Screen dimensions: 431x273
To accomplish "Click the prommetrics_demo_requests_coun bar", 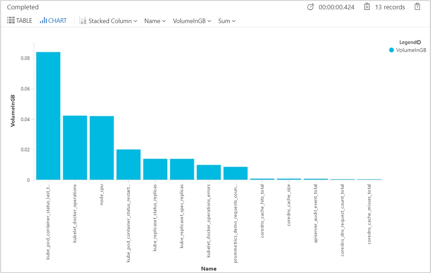I will (x=235, y=174).
